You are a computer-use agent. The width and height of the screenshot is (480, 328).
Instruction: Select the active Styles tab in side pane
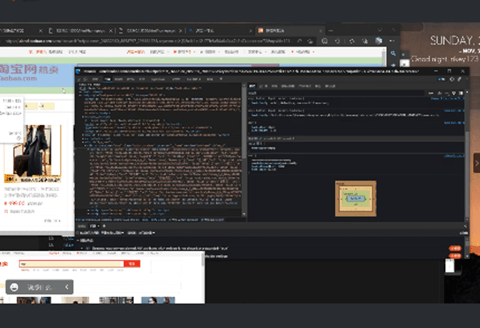click(252, 86)
